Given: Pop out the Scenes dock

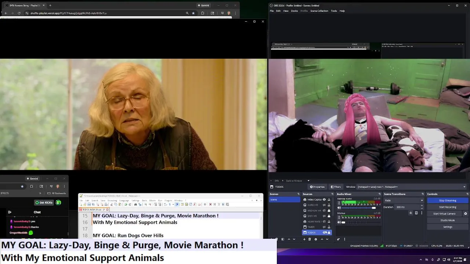Looking at the screenshot, I should [x=298, y=194].
